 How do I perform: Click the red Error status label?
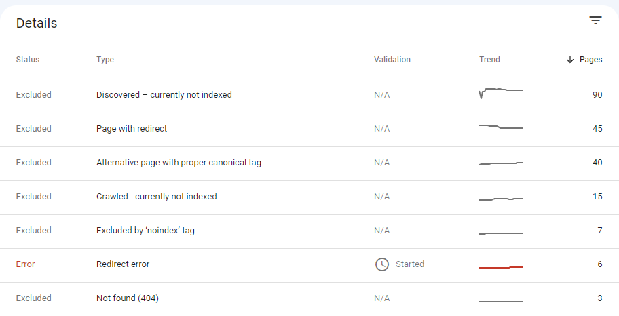(25, 264)
